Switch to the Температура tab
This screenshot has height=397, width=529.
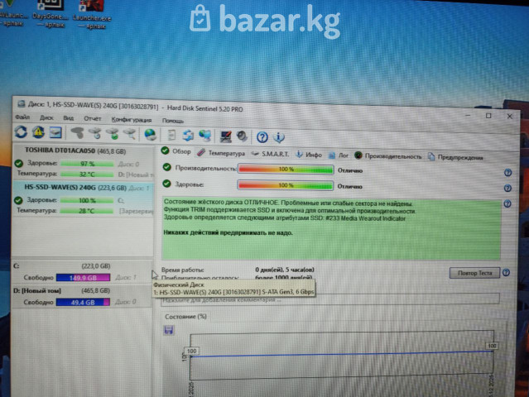(225, 153)
